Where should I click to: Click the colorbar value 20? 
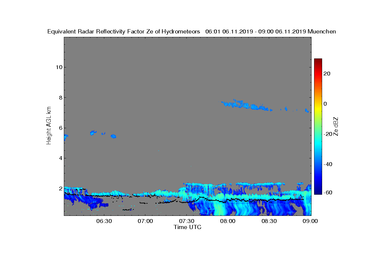(327, 74)
